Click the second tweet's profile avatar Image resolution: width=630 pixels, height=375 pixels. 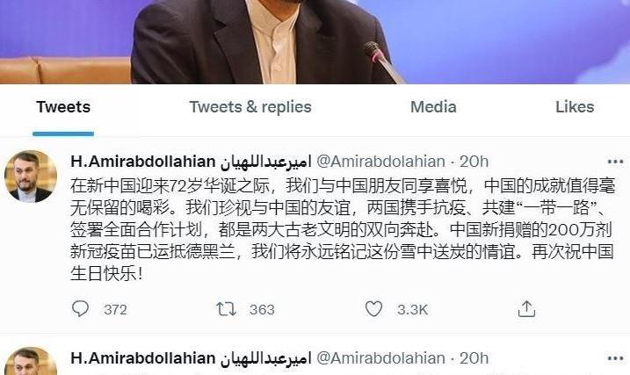[31, 361]
